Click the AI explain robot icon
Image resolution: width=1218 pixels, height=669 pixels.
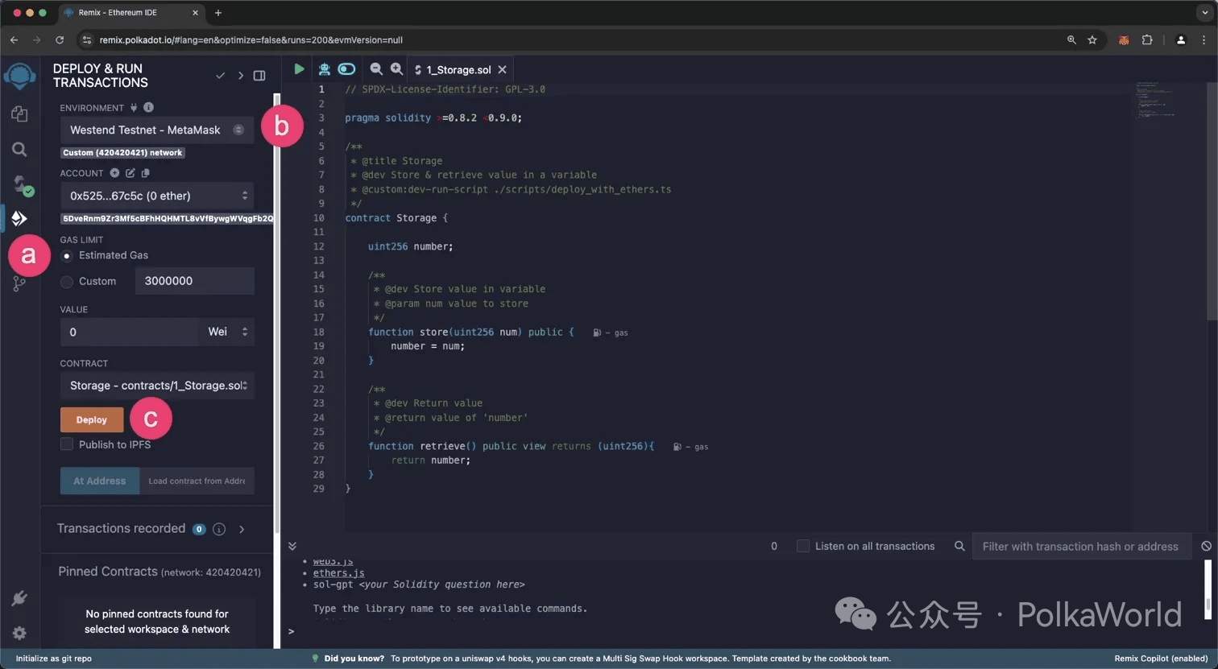(x=324, y=69)
